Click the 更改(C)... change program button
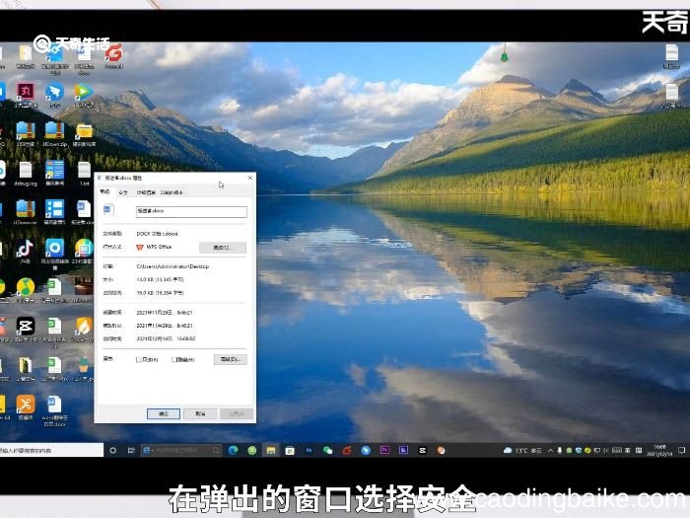This screenshot has height=518, width=690. 223,248
